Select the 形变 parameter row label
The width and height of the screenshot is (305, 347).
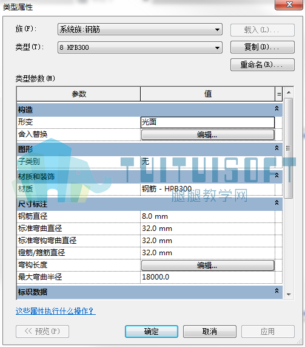(25, 122)
